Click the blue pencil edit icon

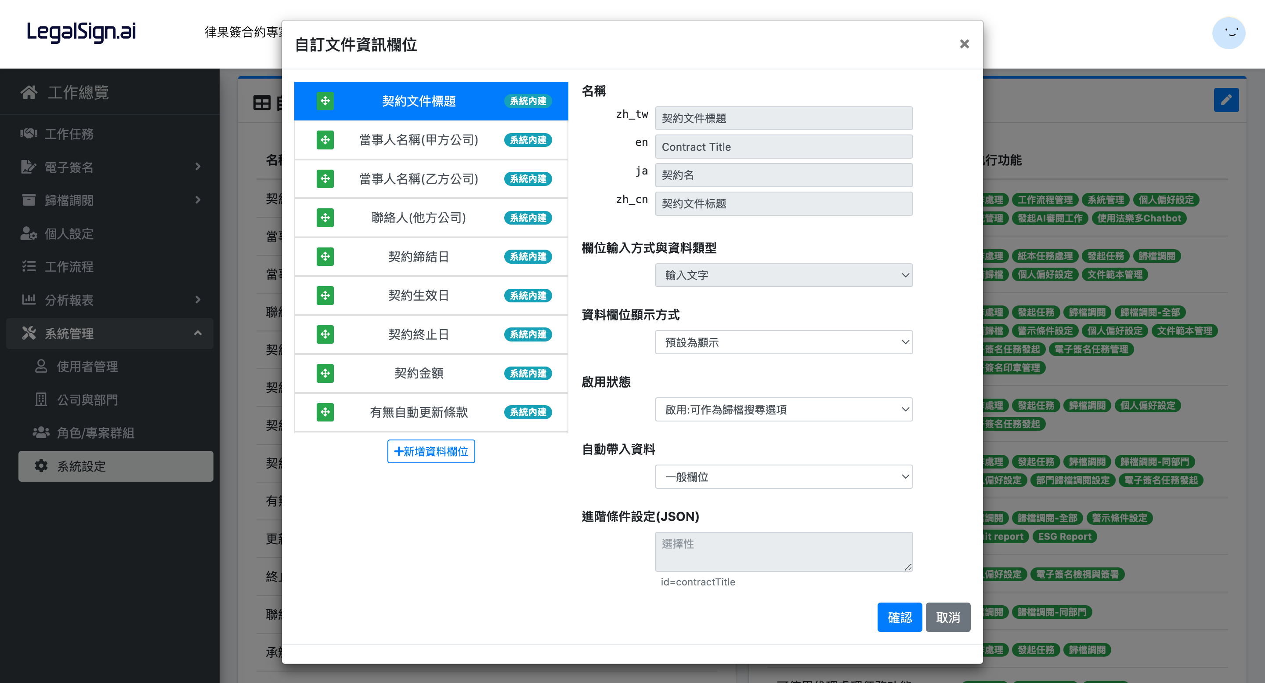(1226, 100)
